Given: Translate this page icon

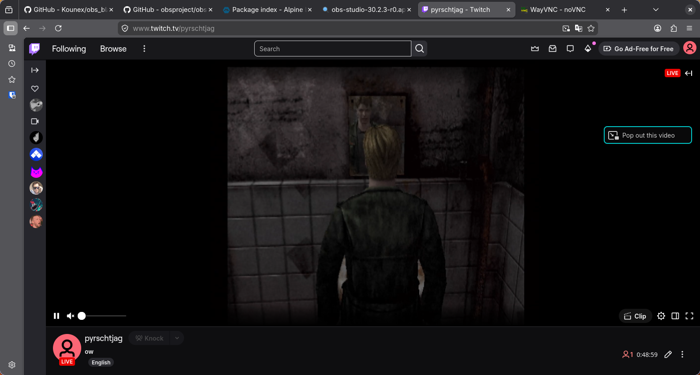Looking at the screenshot, I should coord(579,28).
